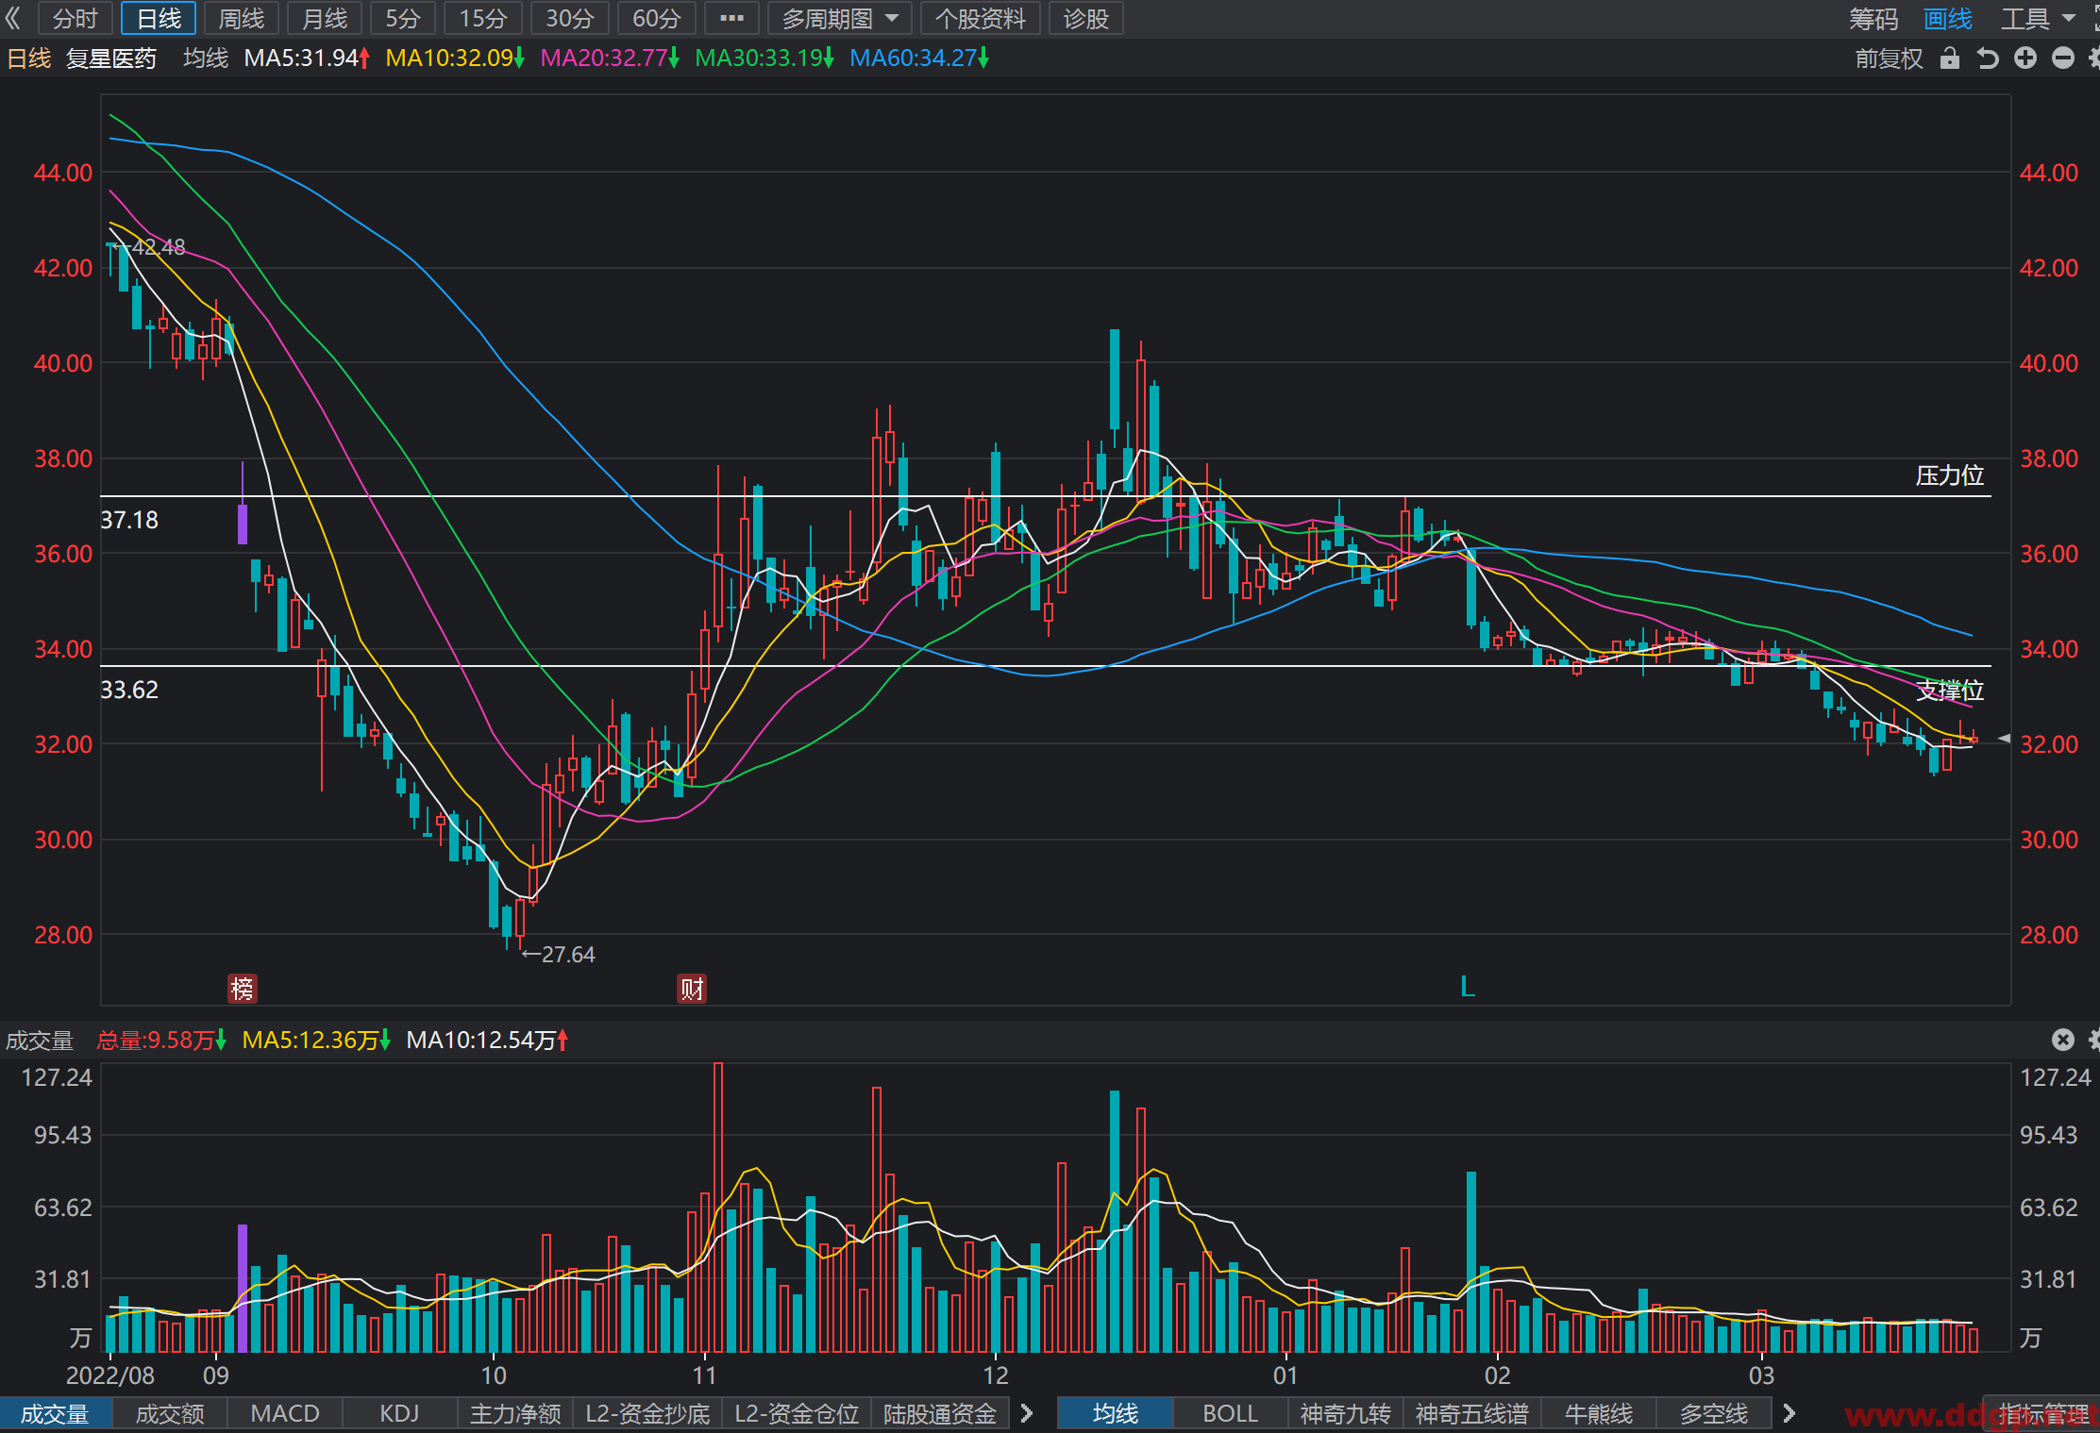Select the BOLL overlay indicator
The height and width of the screenshot is (1433, 2100).
tap(1230, 1413)
